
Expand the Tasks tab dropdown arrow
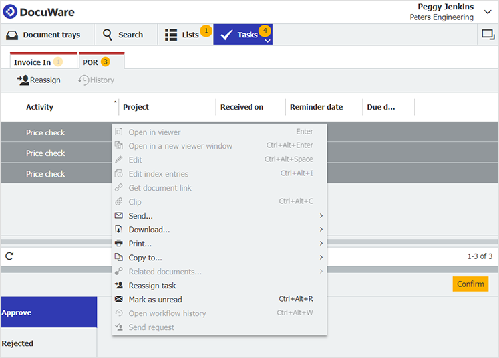[267, 41]
